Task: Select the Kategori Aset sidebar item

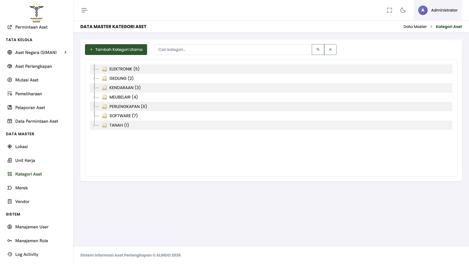Action: (x=29, y=174)
